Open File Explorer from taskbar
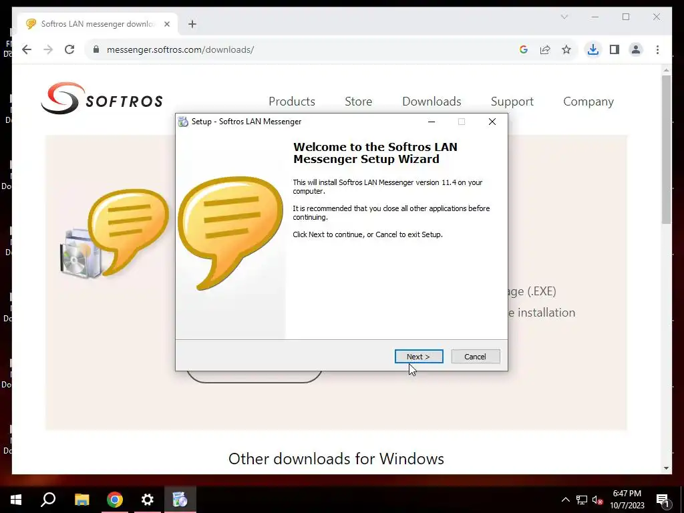Image resolution: width=684 pixels, height=513 pixels. point(81,500)
